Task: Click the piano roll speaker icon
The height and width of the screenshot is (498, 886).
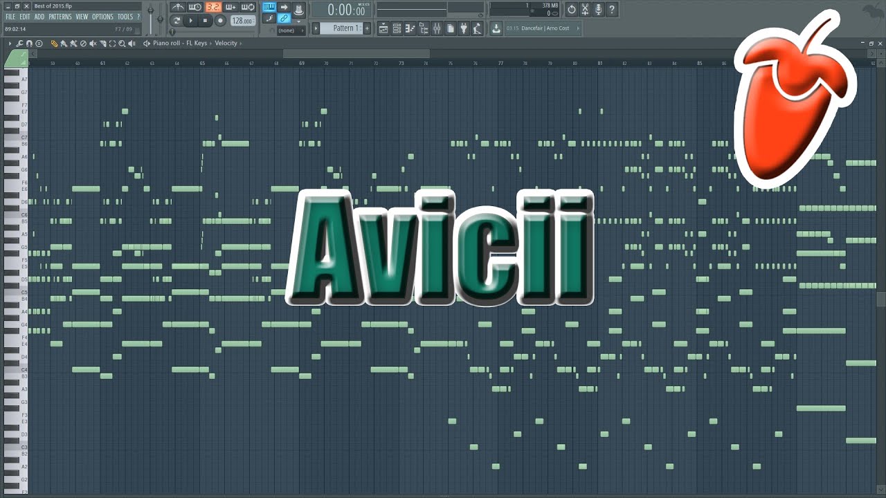Action: [x=147, y=44]
